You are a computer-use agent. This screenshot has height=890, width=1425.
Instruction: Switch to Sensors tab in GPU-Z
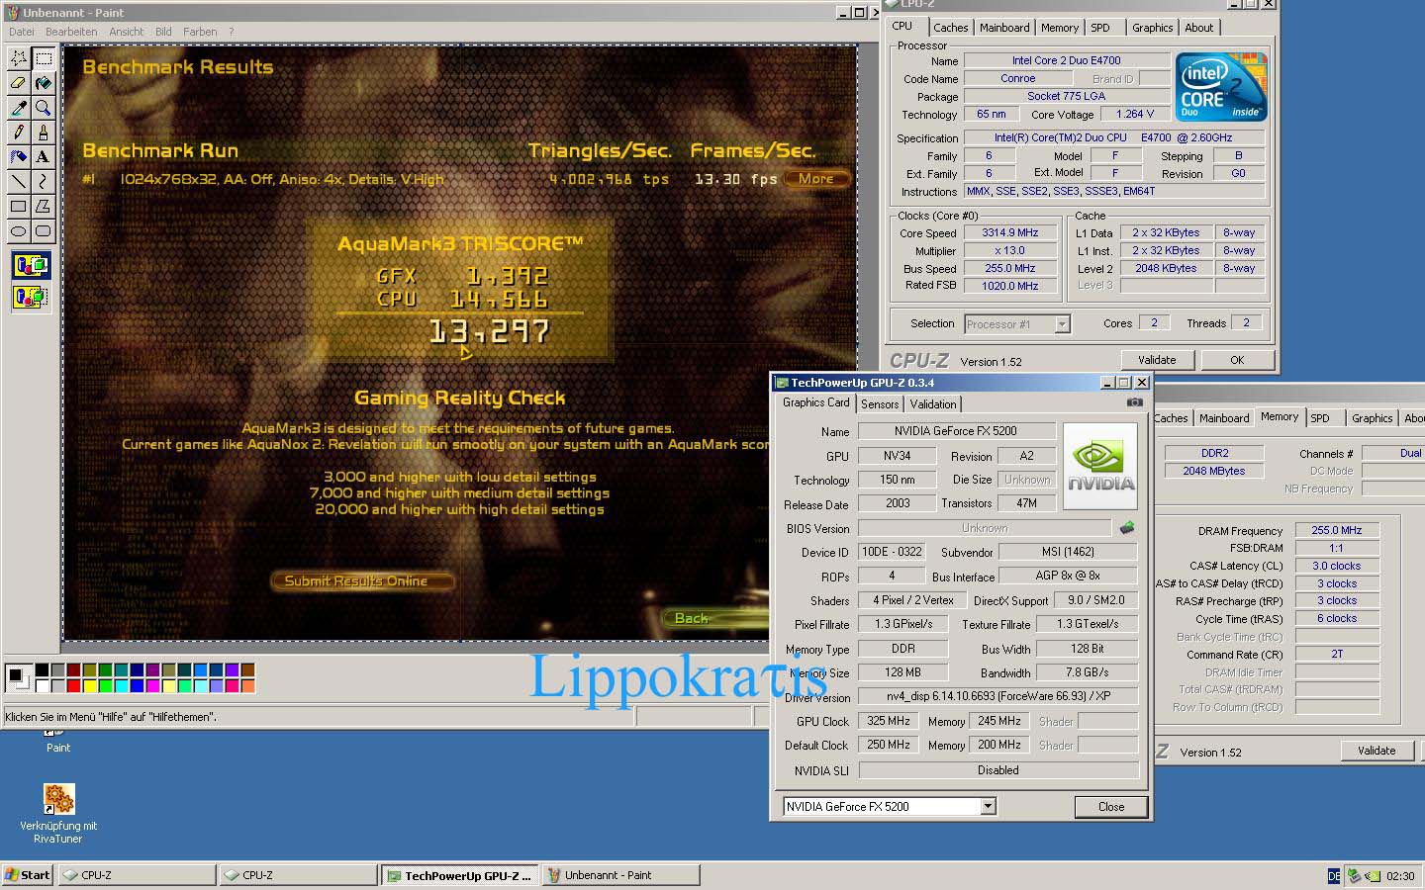[x=880, y=404]
